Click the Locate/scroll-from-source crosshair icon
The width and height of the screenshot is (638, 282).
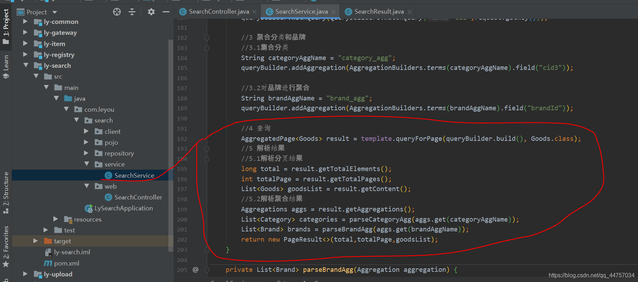tap(117, 12)
